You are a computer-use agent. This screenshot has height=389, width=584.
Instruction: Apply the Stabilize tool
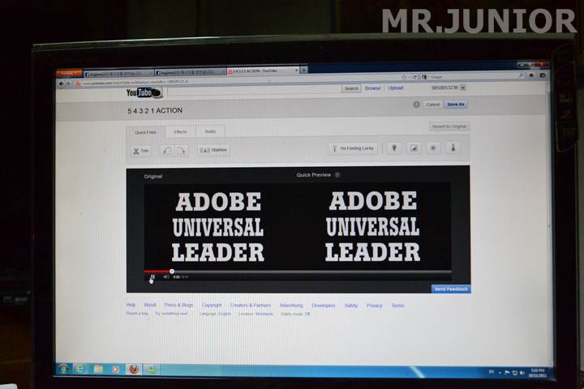pos(213,150)
